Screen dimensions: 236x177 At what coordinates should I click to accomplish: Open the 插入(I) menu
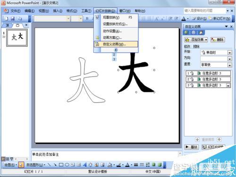tap(58, 11)
